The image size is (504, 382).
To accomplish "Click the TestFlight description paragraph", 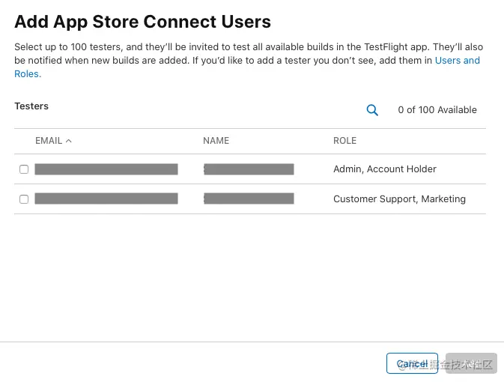I will pyautogui.click(x=249, y=61).
